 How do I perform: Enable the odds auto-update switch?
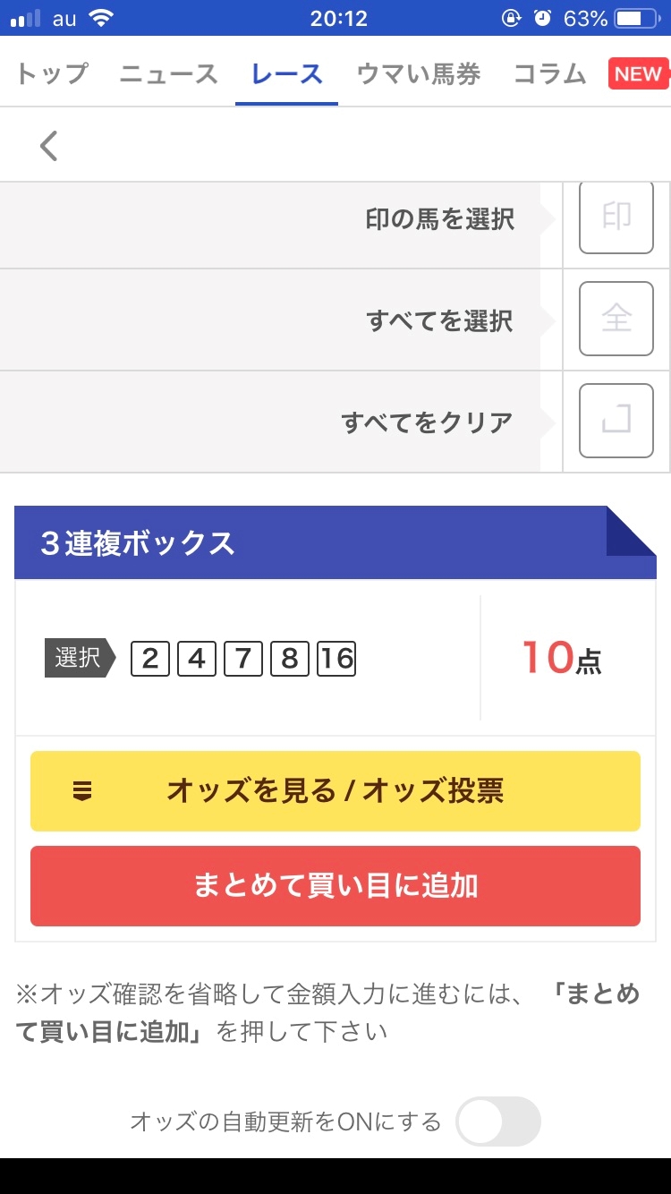click(x=498, y=1122)
